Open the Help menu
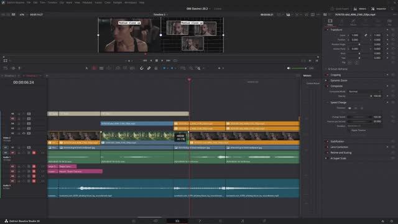Image resolution: width=398 pixels, height=224 pixels. pos(142,2)
